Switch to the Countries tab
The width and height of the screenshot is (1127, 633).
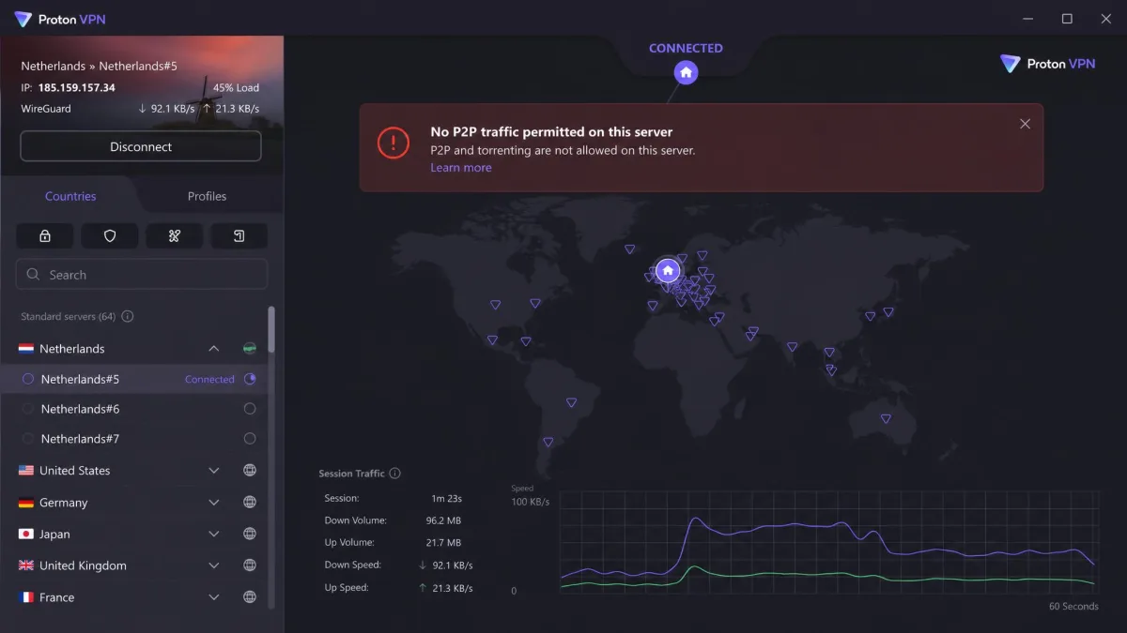pos(70,196)
